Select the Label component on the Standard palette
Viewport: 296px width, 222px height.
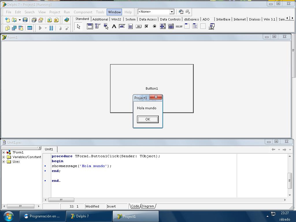pos(114,26)
